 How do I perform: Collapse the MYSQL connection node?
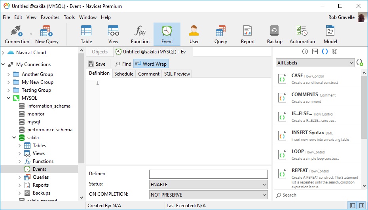coord(9,98)
